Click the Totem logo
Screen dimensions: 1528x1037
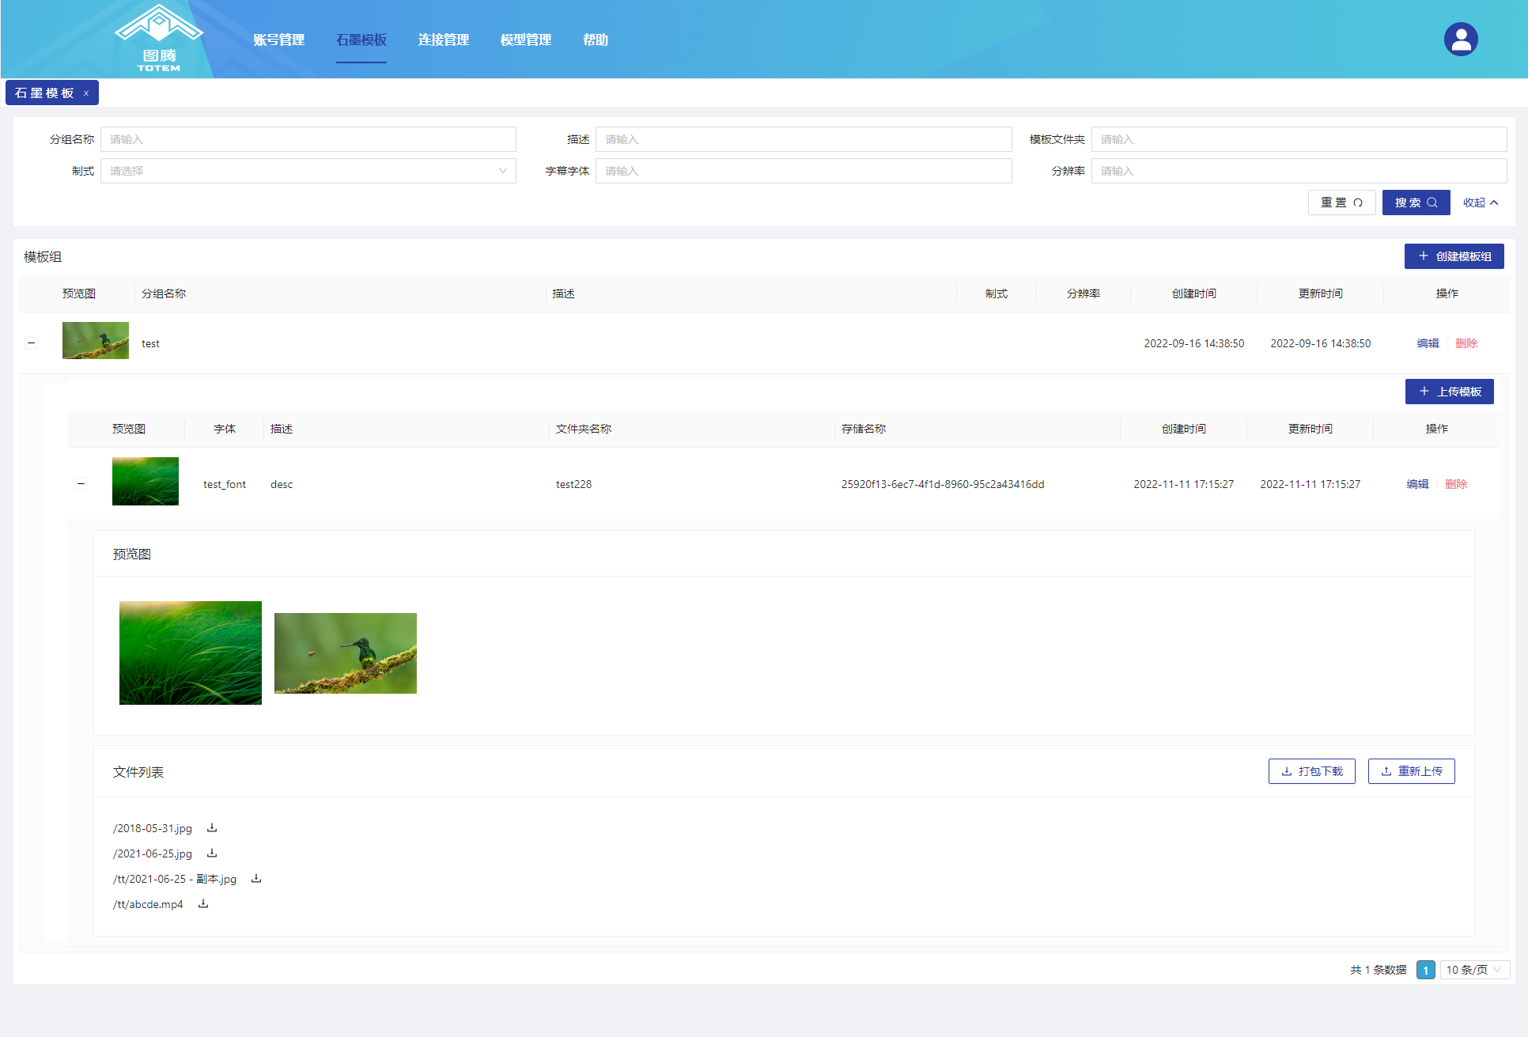[159, 39]
